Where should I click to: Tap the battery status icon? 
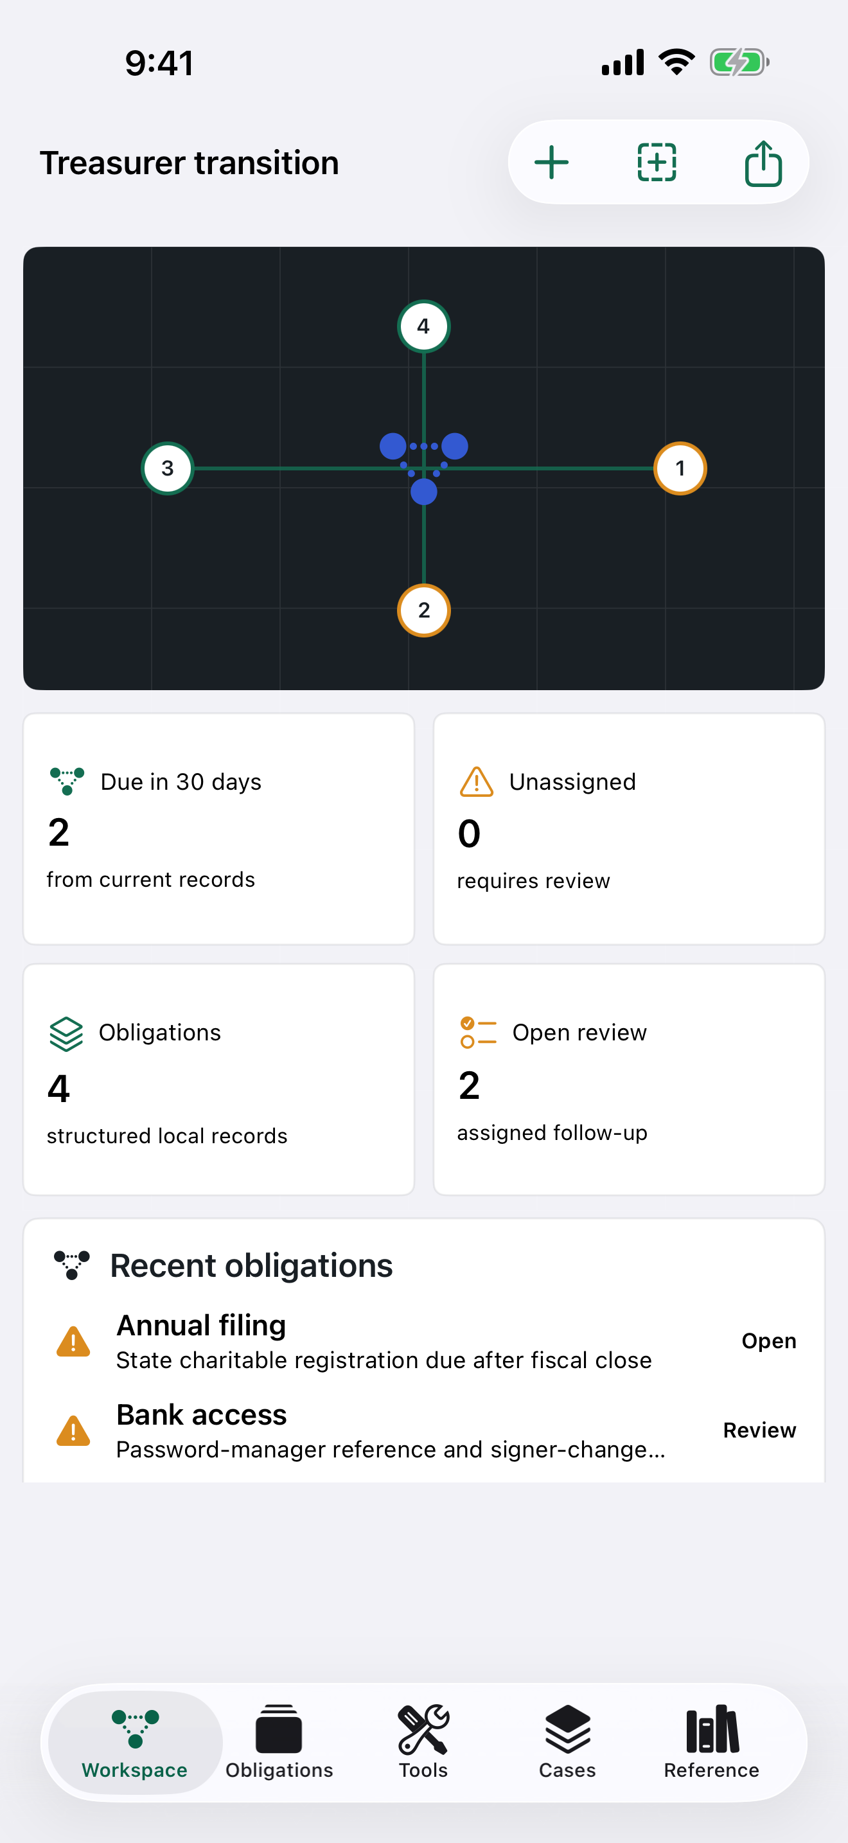point(739,62)
